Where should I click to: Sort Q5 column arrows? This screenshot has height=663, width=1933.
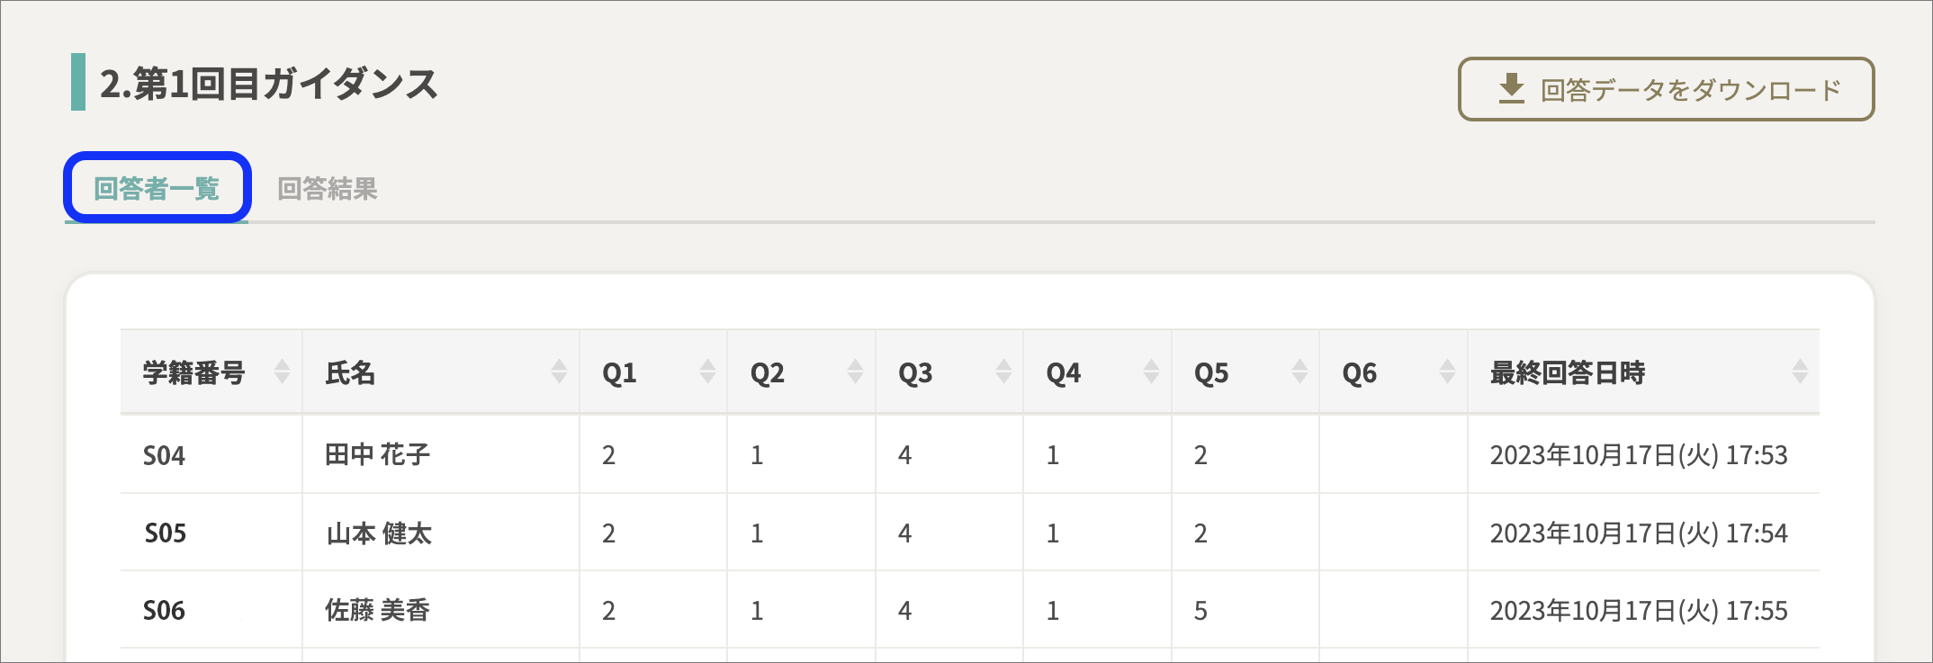[x=1299, y=372]
